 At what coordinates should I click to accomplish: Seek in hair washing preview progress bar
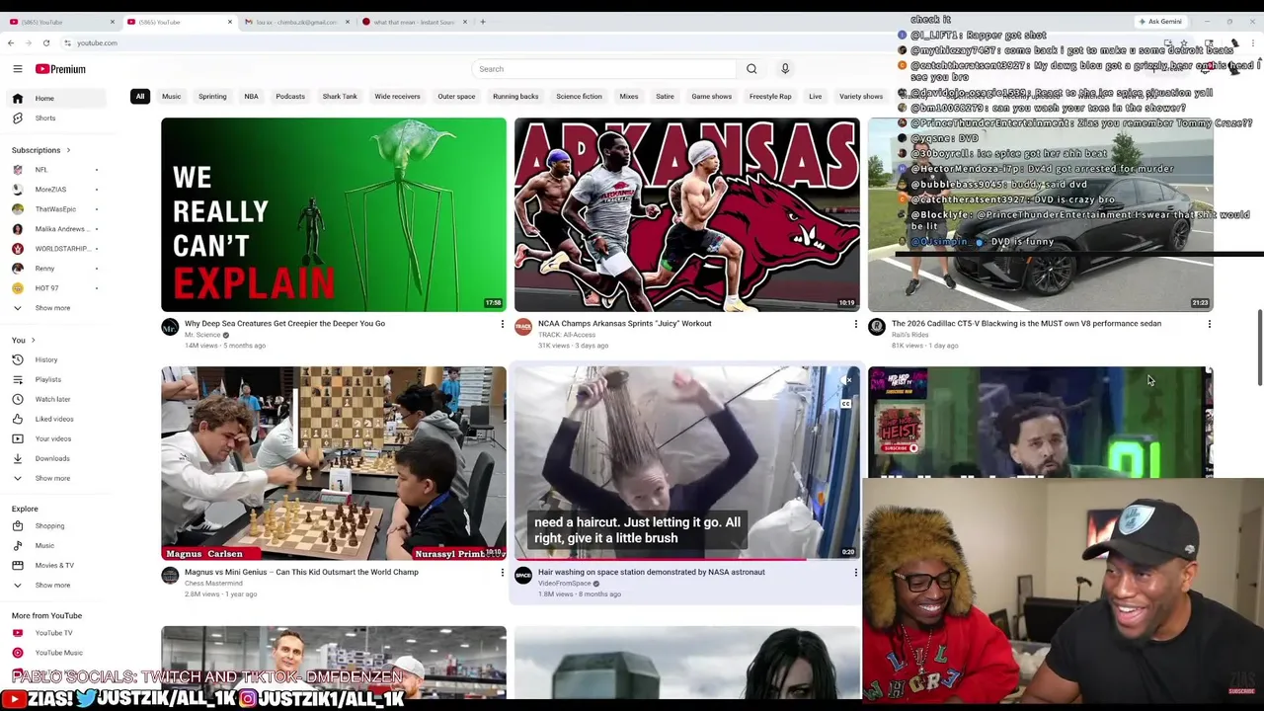coord(686,559)
